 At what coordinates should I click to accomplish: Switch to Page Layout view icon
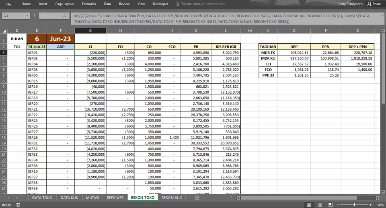(320, 205)
